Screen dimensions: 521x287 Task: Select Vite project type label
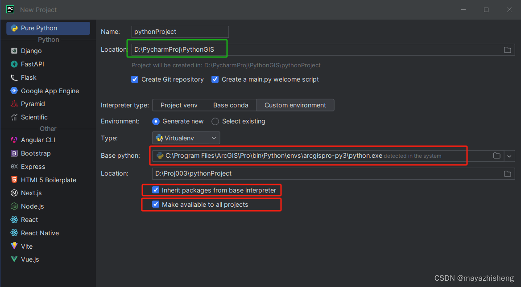(x=27, y=246)
